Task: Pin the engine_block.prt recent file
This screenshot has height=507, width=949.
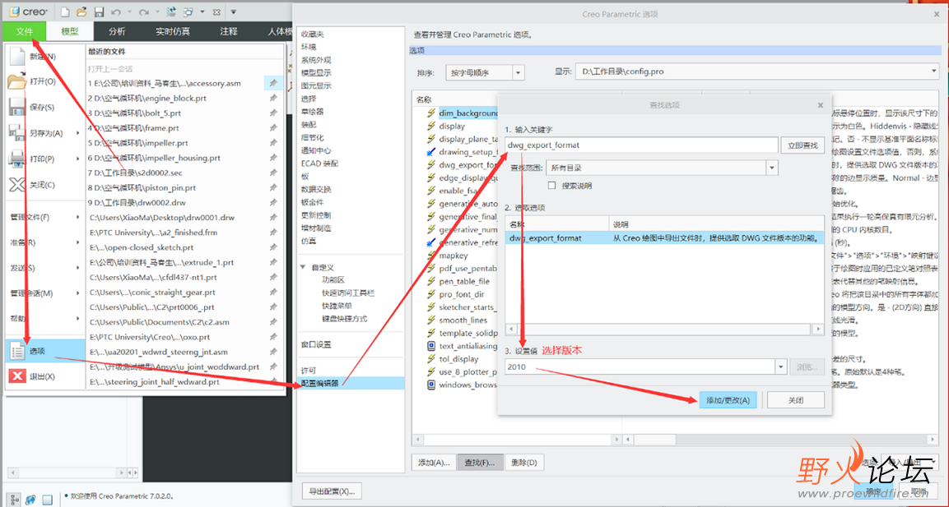Action: click(273, 98)
